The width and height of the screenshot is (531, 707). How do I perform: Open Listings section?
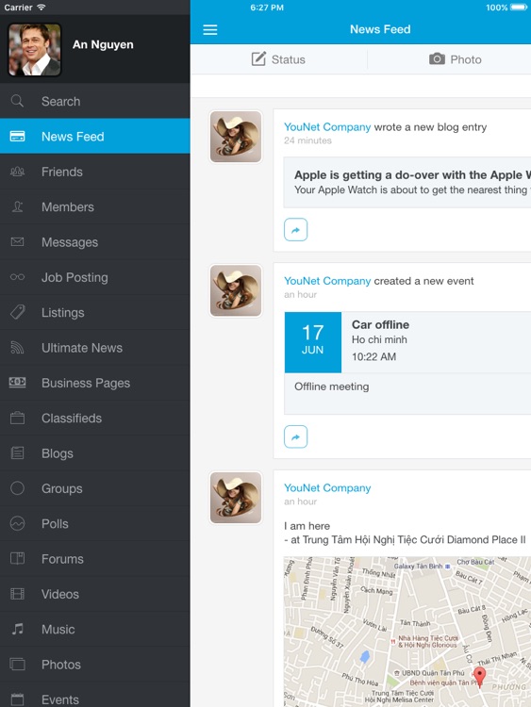pyautogui.click(x=94, y=312)
